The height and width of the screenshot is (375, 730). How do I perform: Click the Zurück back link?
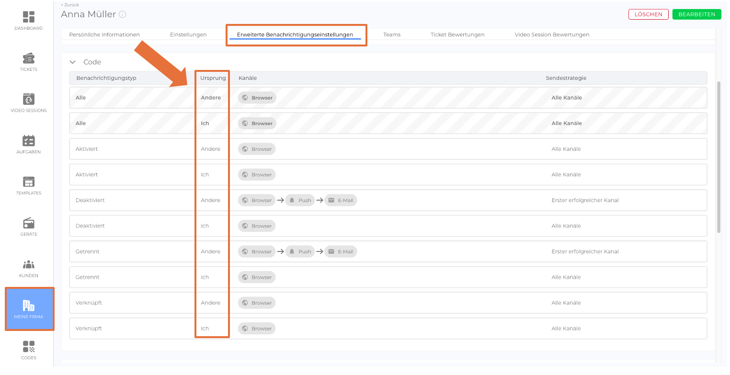[x=70, y=5]
